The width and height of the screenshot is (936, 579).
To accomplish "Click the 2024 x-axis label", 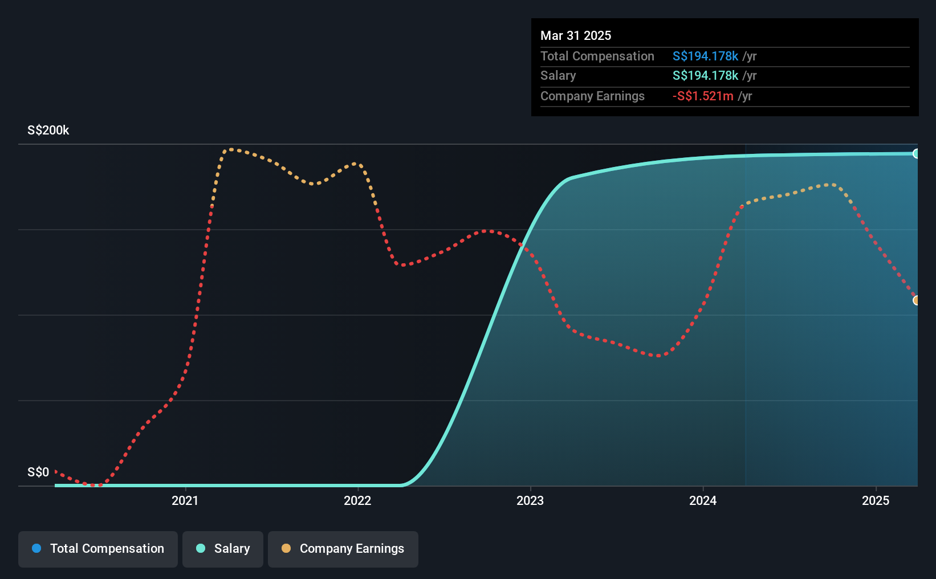I will click(x=703, y=500).
